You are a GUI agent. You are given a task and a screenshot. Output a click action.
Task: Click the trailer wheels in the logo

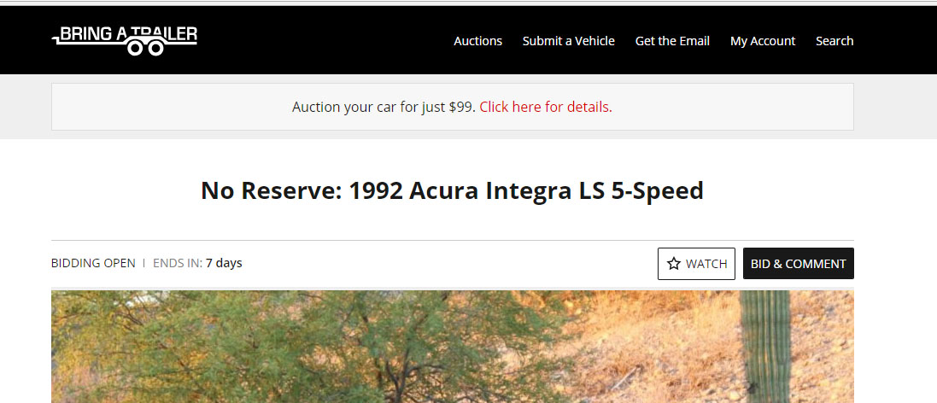(145, 49)
